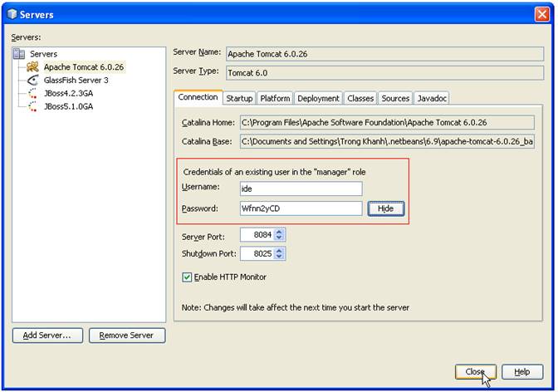Click the Close button

coord(475,372)
